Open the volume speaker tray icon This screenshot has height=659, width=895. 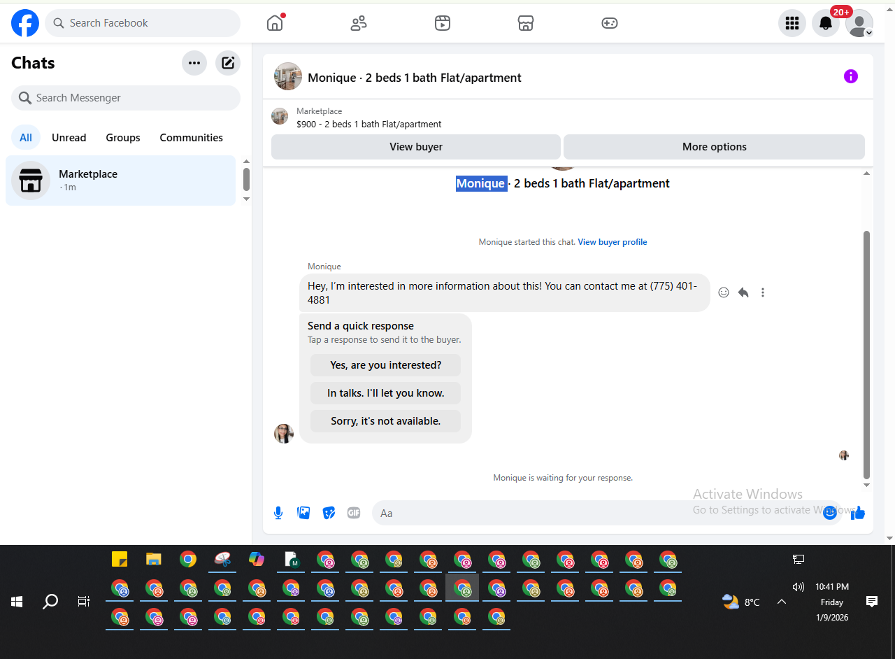point(799,587)
